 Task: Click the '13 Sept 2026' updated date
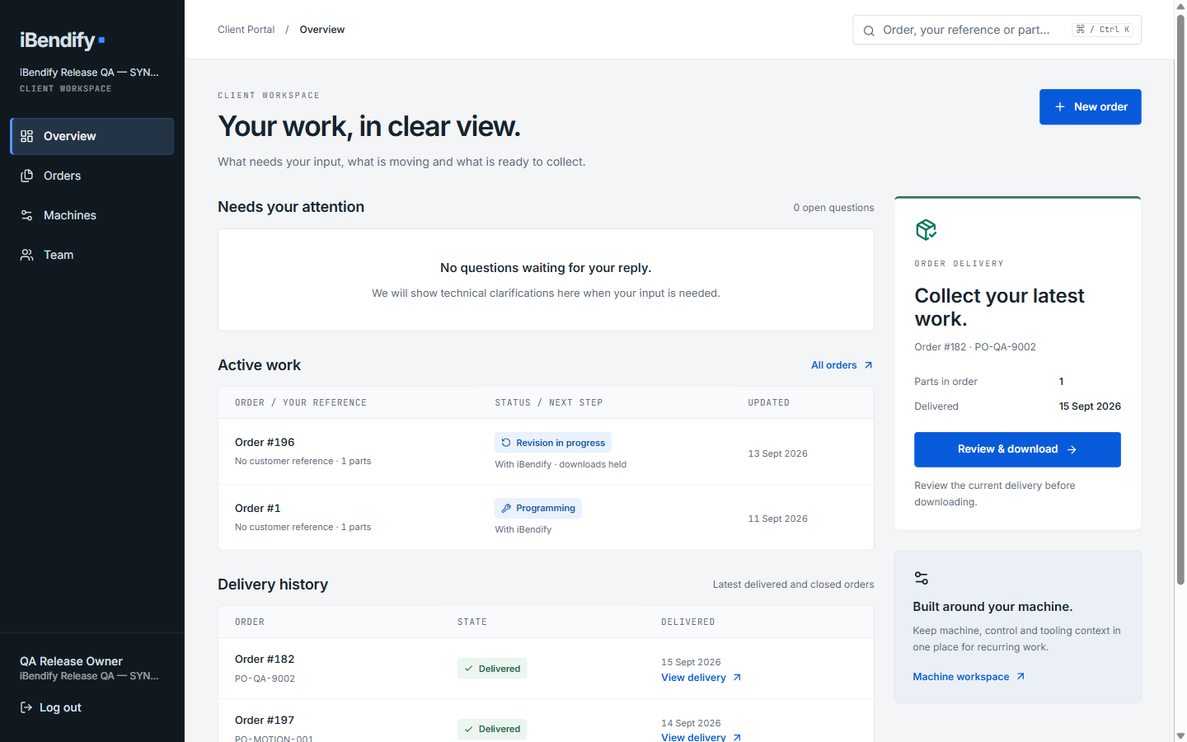[777, 453]
